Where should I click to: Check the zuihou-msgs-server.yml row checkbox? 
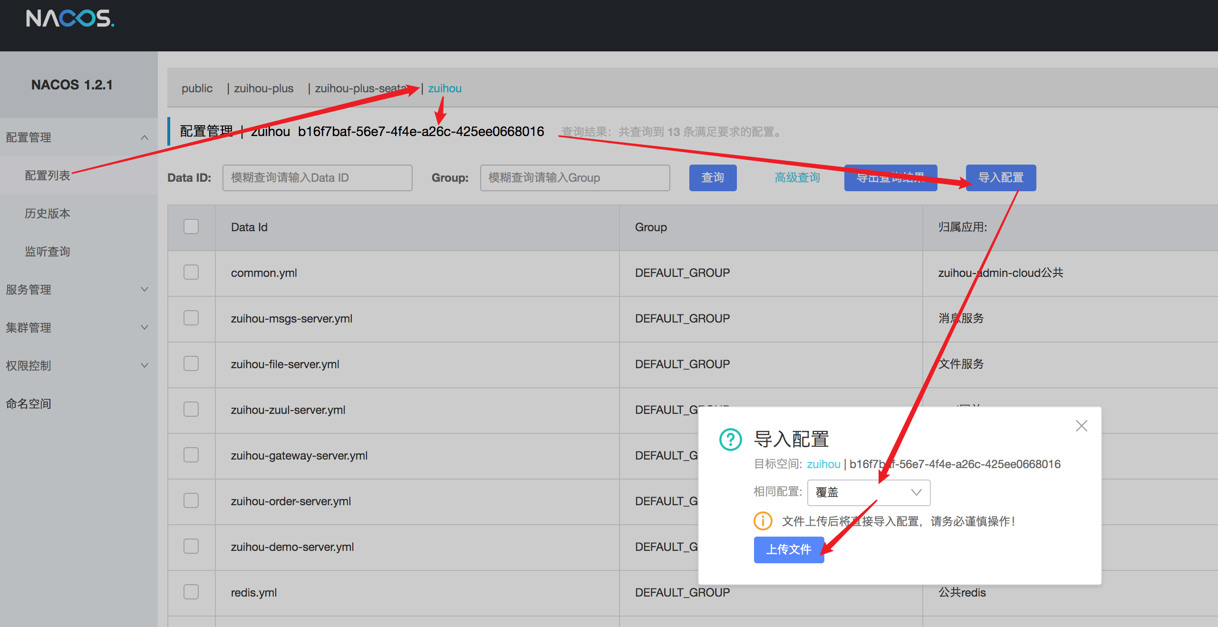click(191, 318)
